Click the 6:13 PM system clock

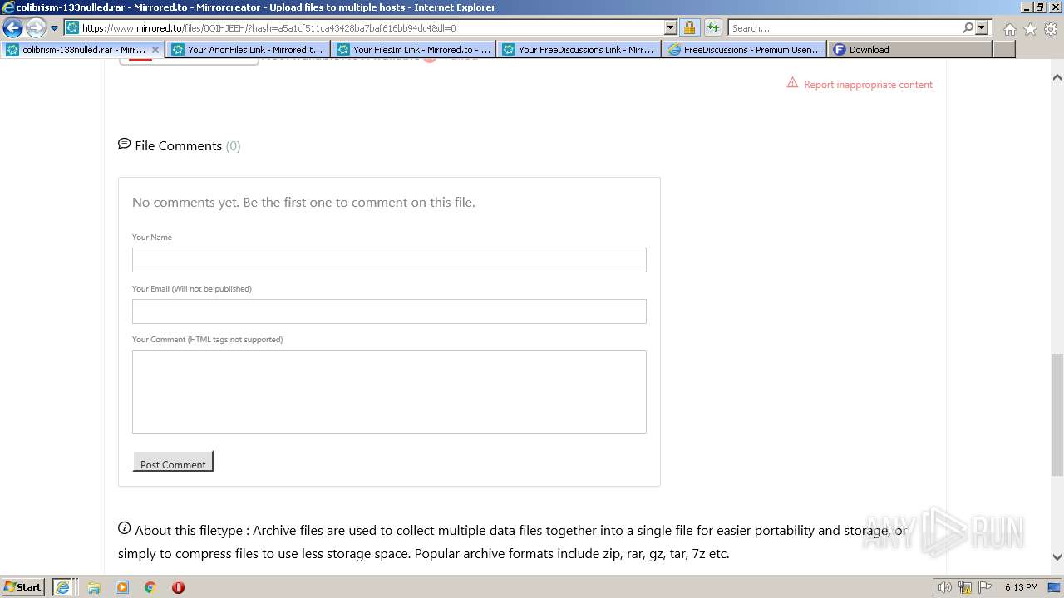pyautogui.click(x=1021, y=587)
